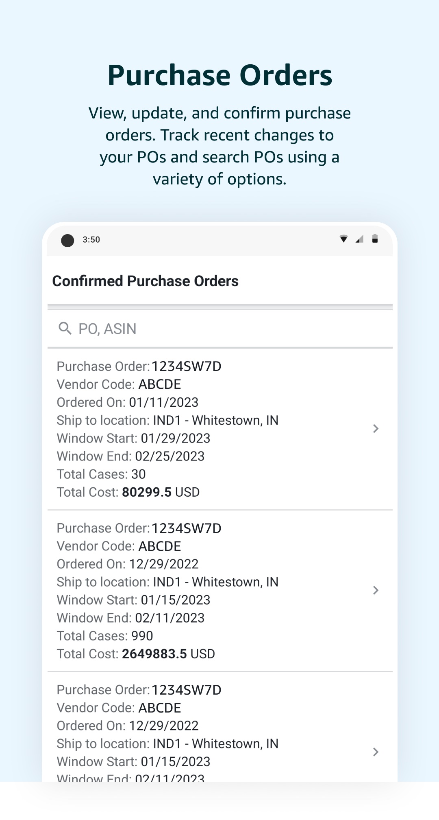The image size is (439, 820).
Task: Select order ordered on 01/11/2023
Action: coord(220,429)
